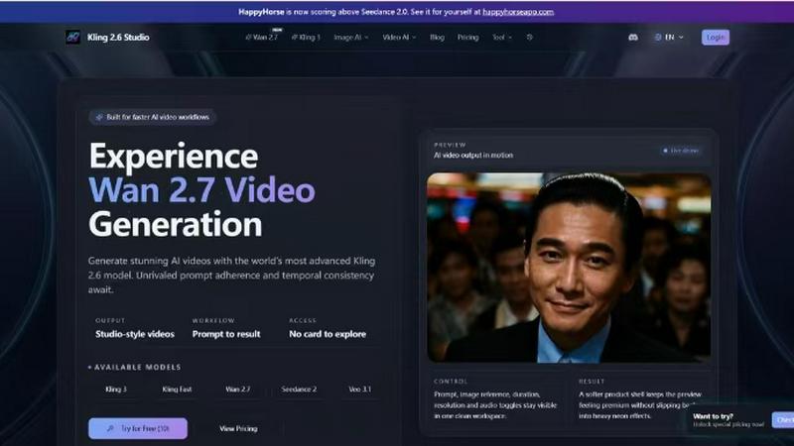Image resolution: width=794 pixels, height=446 pixels.
Task: Open the happyhorseapp.com link in the banner
Action: tap(518, 12)
